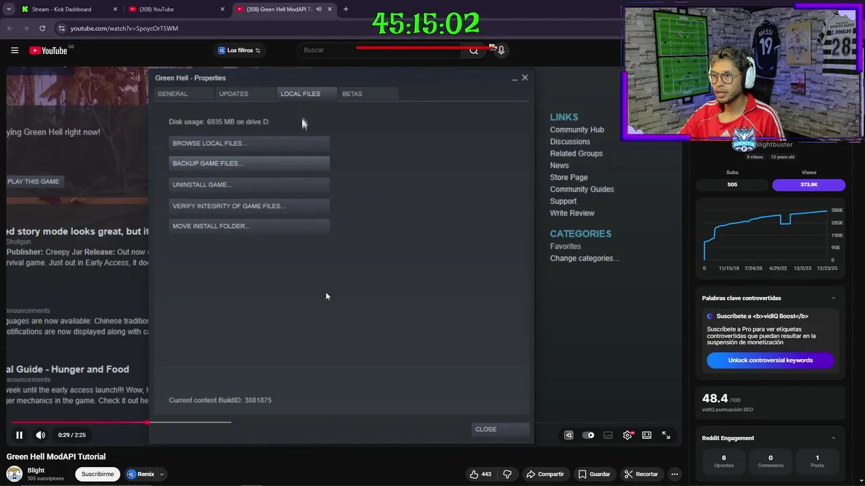This screenshot has width=865, height=486.
Task: Switch to theater mode
Action: coord(647,435)
